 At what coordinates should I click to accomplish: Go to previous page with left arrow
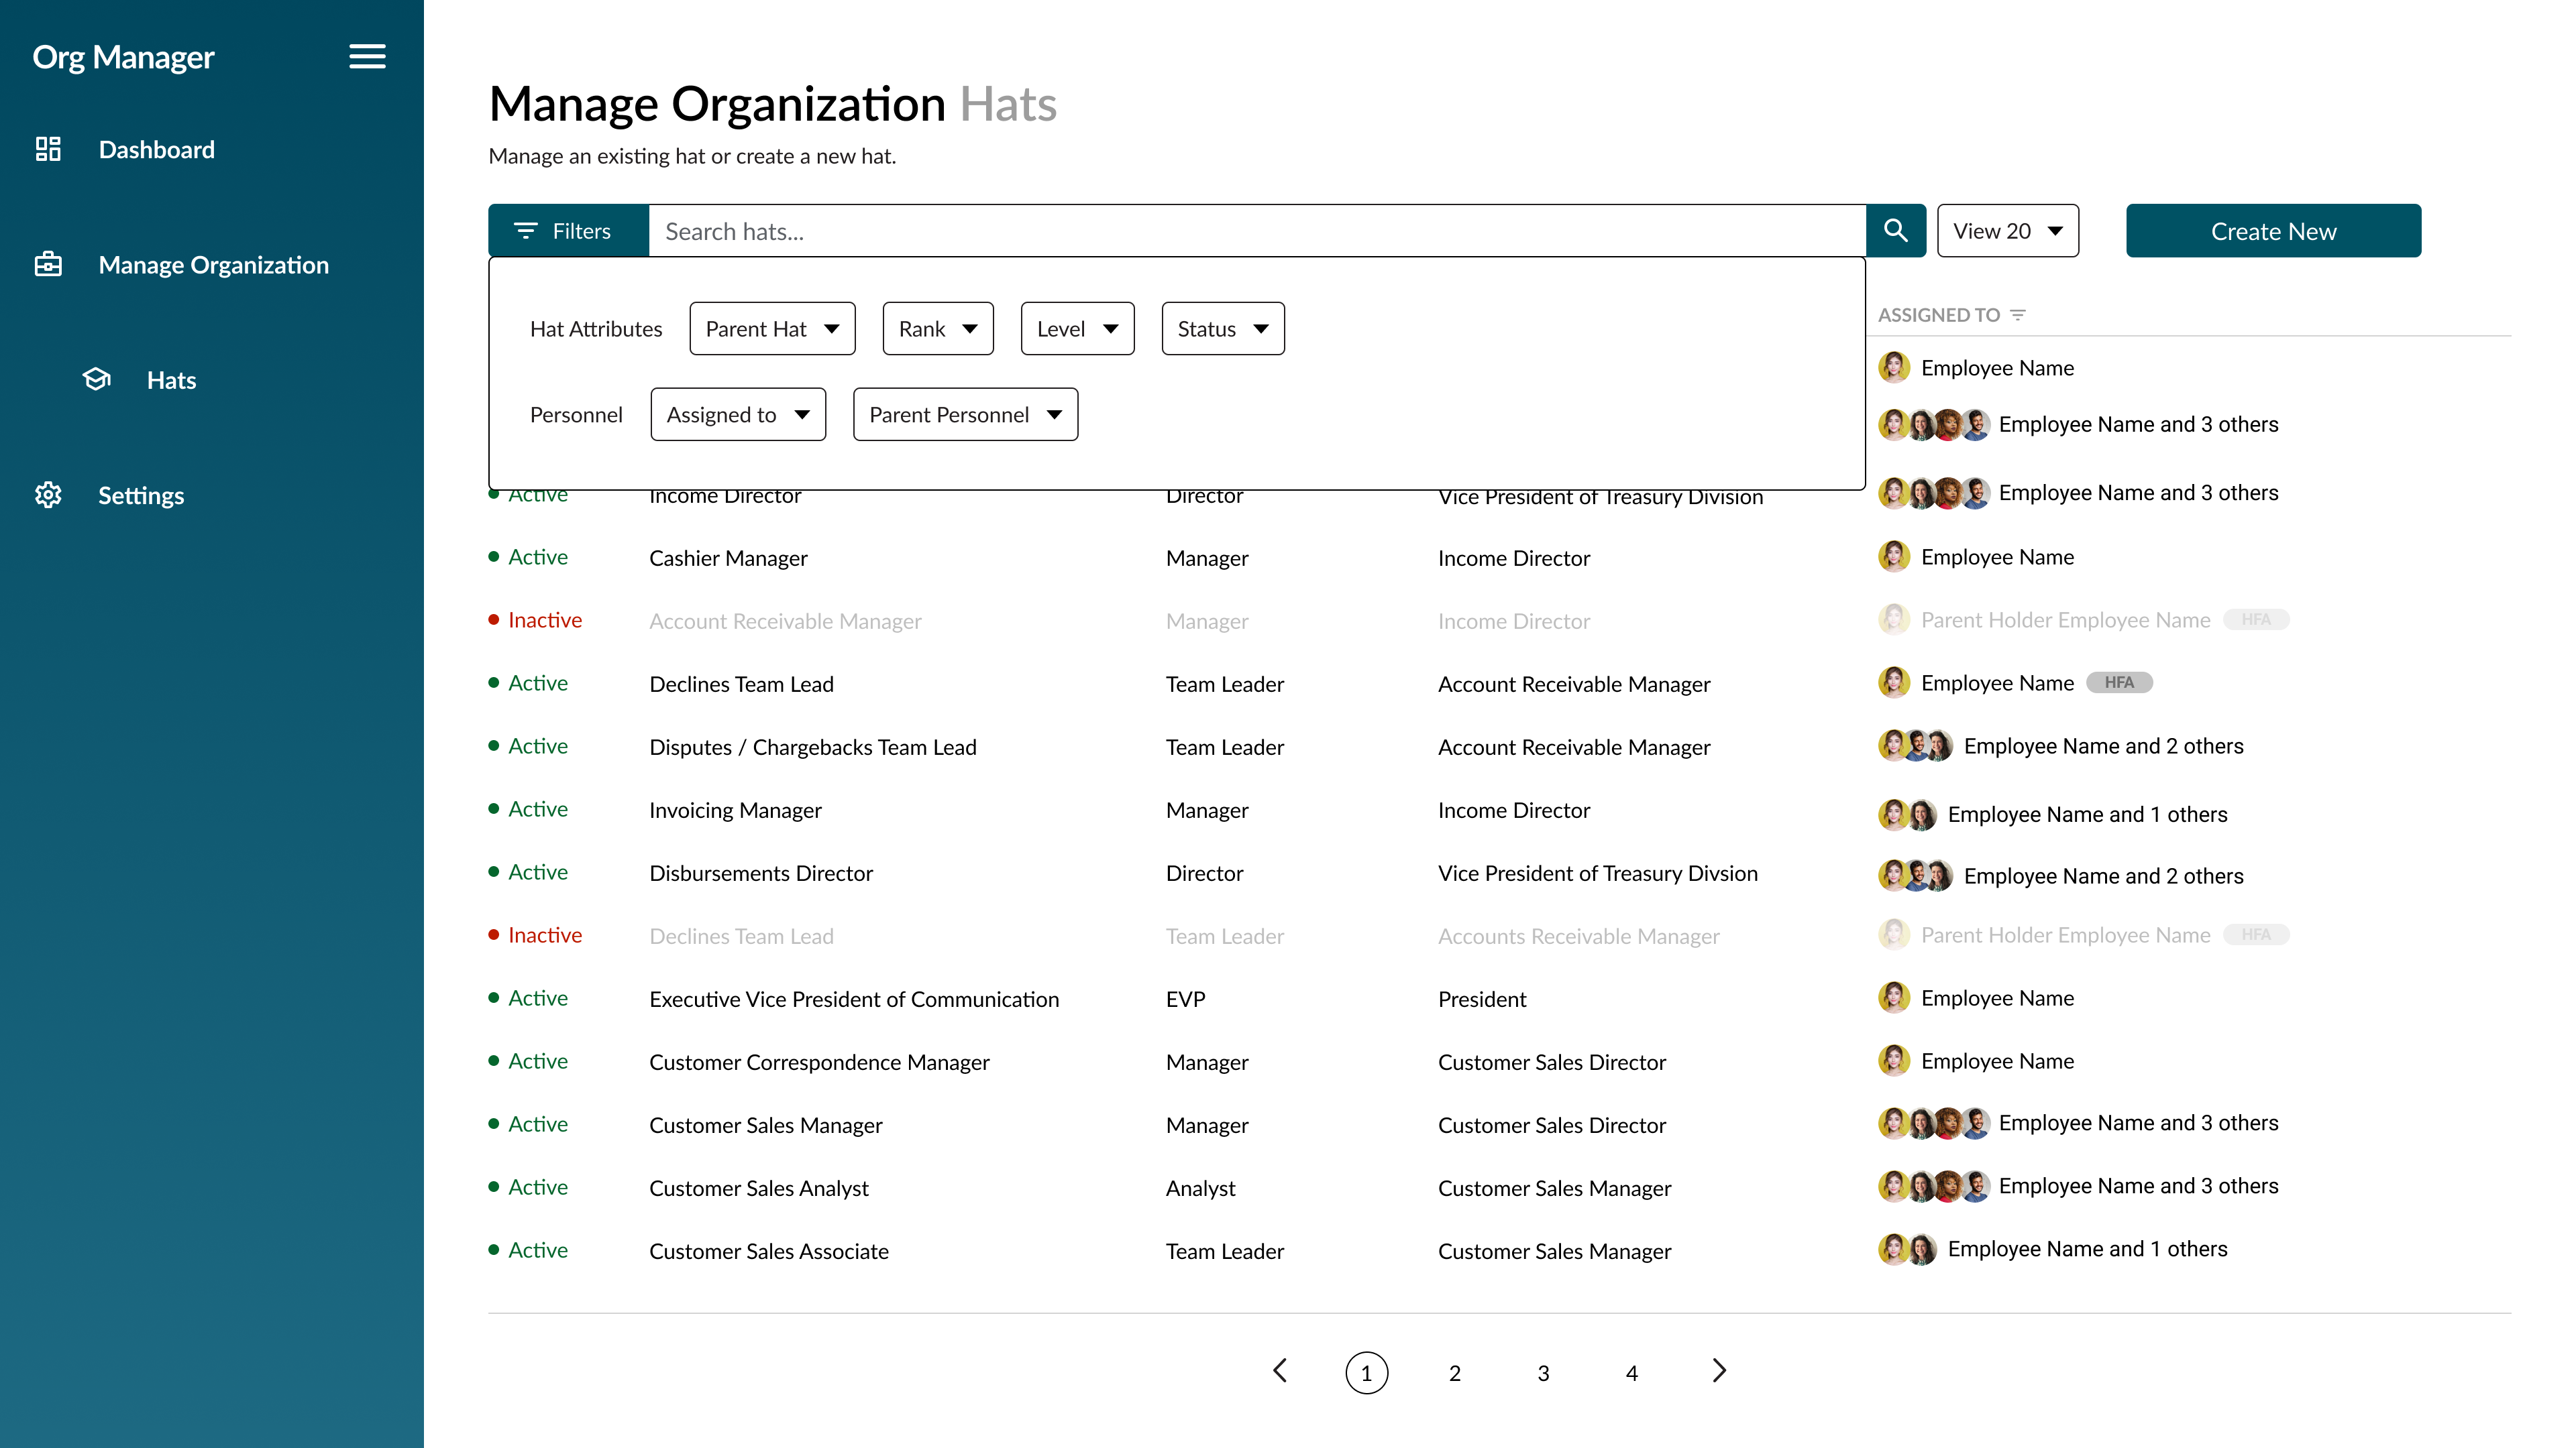[x=1280, y=1371]
